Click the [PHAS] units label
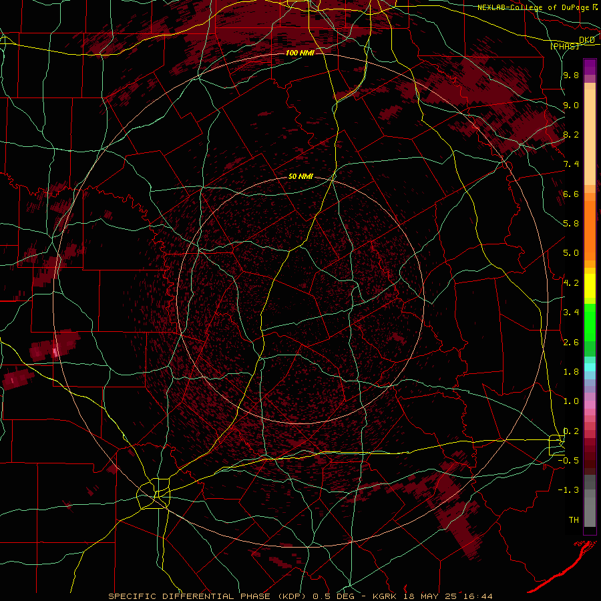 [x=564, y=46]
